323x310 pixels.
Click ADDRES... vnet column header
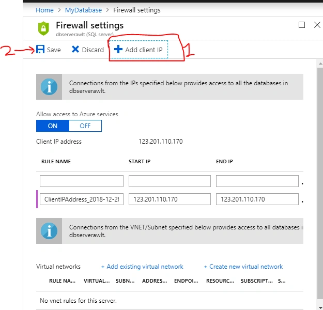[155, 281]
